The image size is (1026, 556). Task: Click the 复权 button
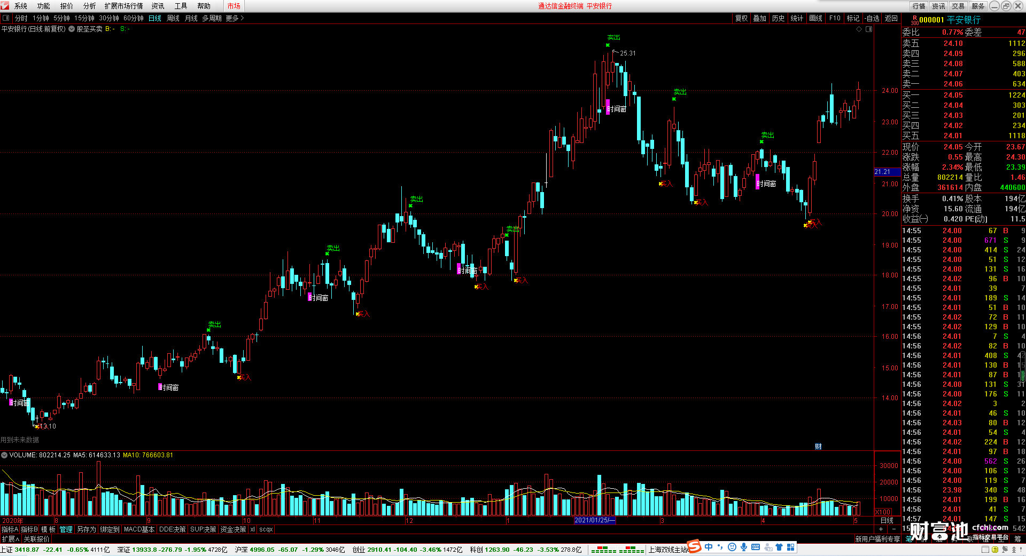coord(742,18)
